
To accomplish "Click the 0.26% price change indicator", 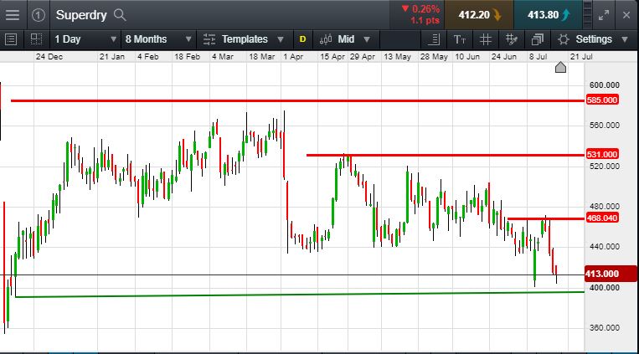I will click(x=420, y=9).
